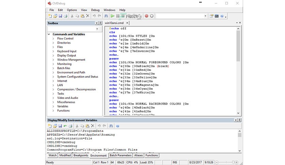Click the red breakpoint circle icon

point(147,16)
